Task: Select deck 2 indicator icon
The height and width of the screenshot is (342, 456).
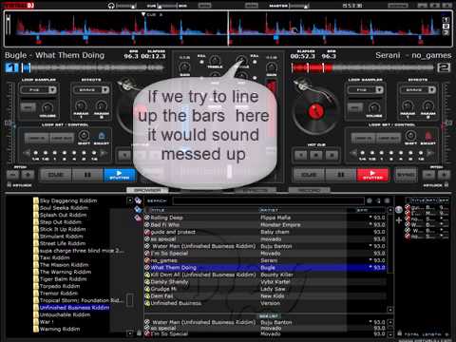Action: pyautogui.click(x=444, y=67)
